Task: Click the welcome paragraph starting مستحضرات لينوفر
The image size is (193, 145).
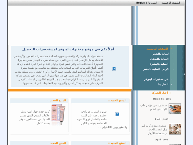Action: pyautogui.click(x=58, y=70)
